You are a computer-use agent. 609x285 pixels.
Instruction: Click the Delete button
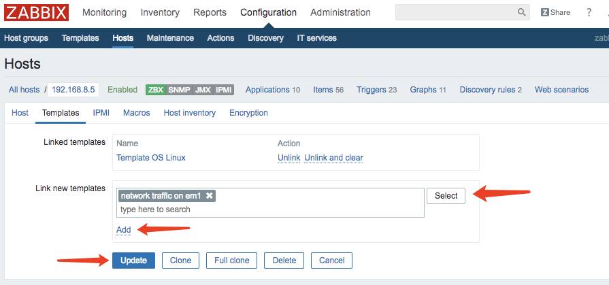tap(284, 261)
